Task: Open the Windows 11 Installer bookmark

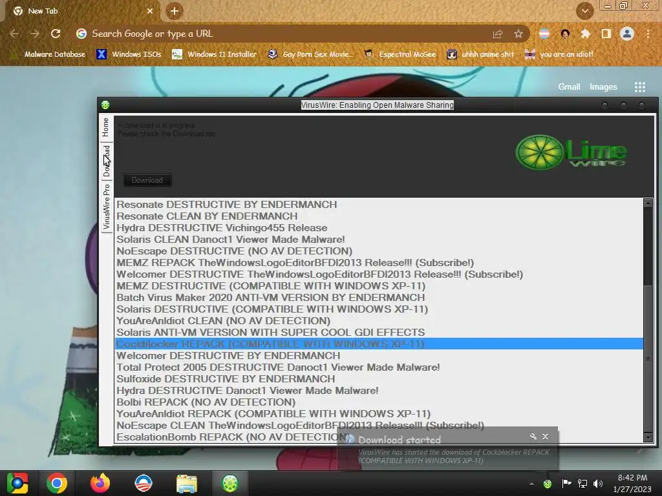Action: coord(215,54)
